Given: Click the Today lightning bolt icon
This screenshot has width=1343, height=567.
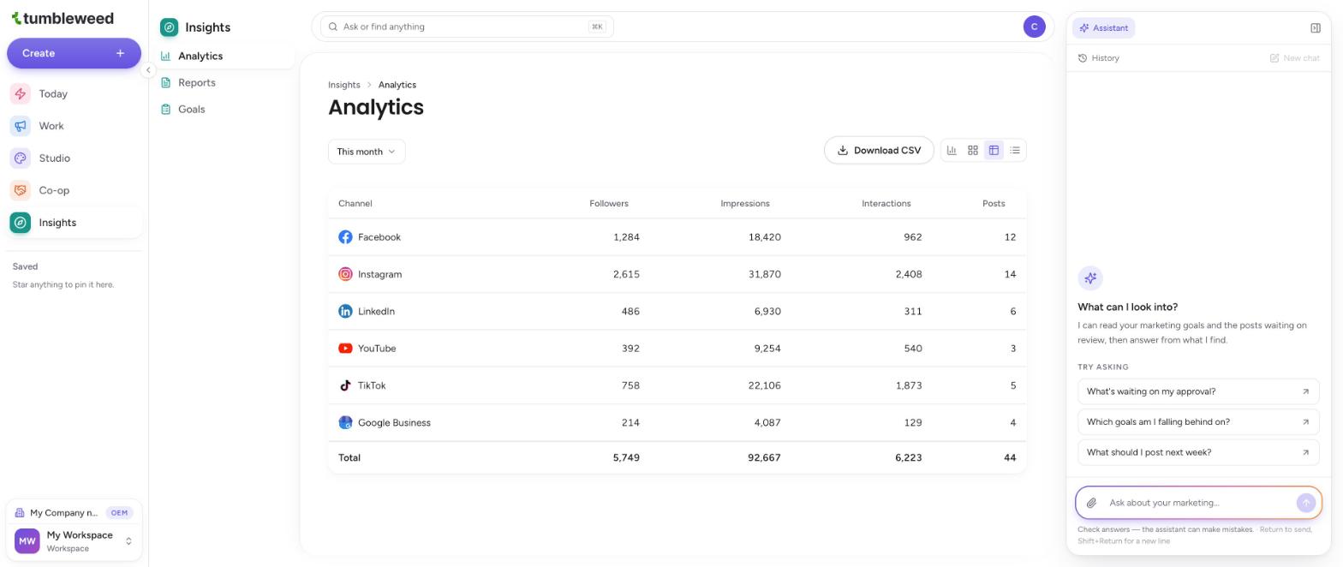Looking at the screenshot, I should [x=21, y=94].
